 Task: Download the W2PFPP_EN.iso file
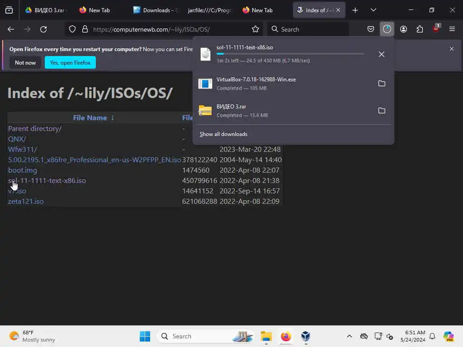point(94,160)
